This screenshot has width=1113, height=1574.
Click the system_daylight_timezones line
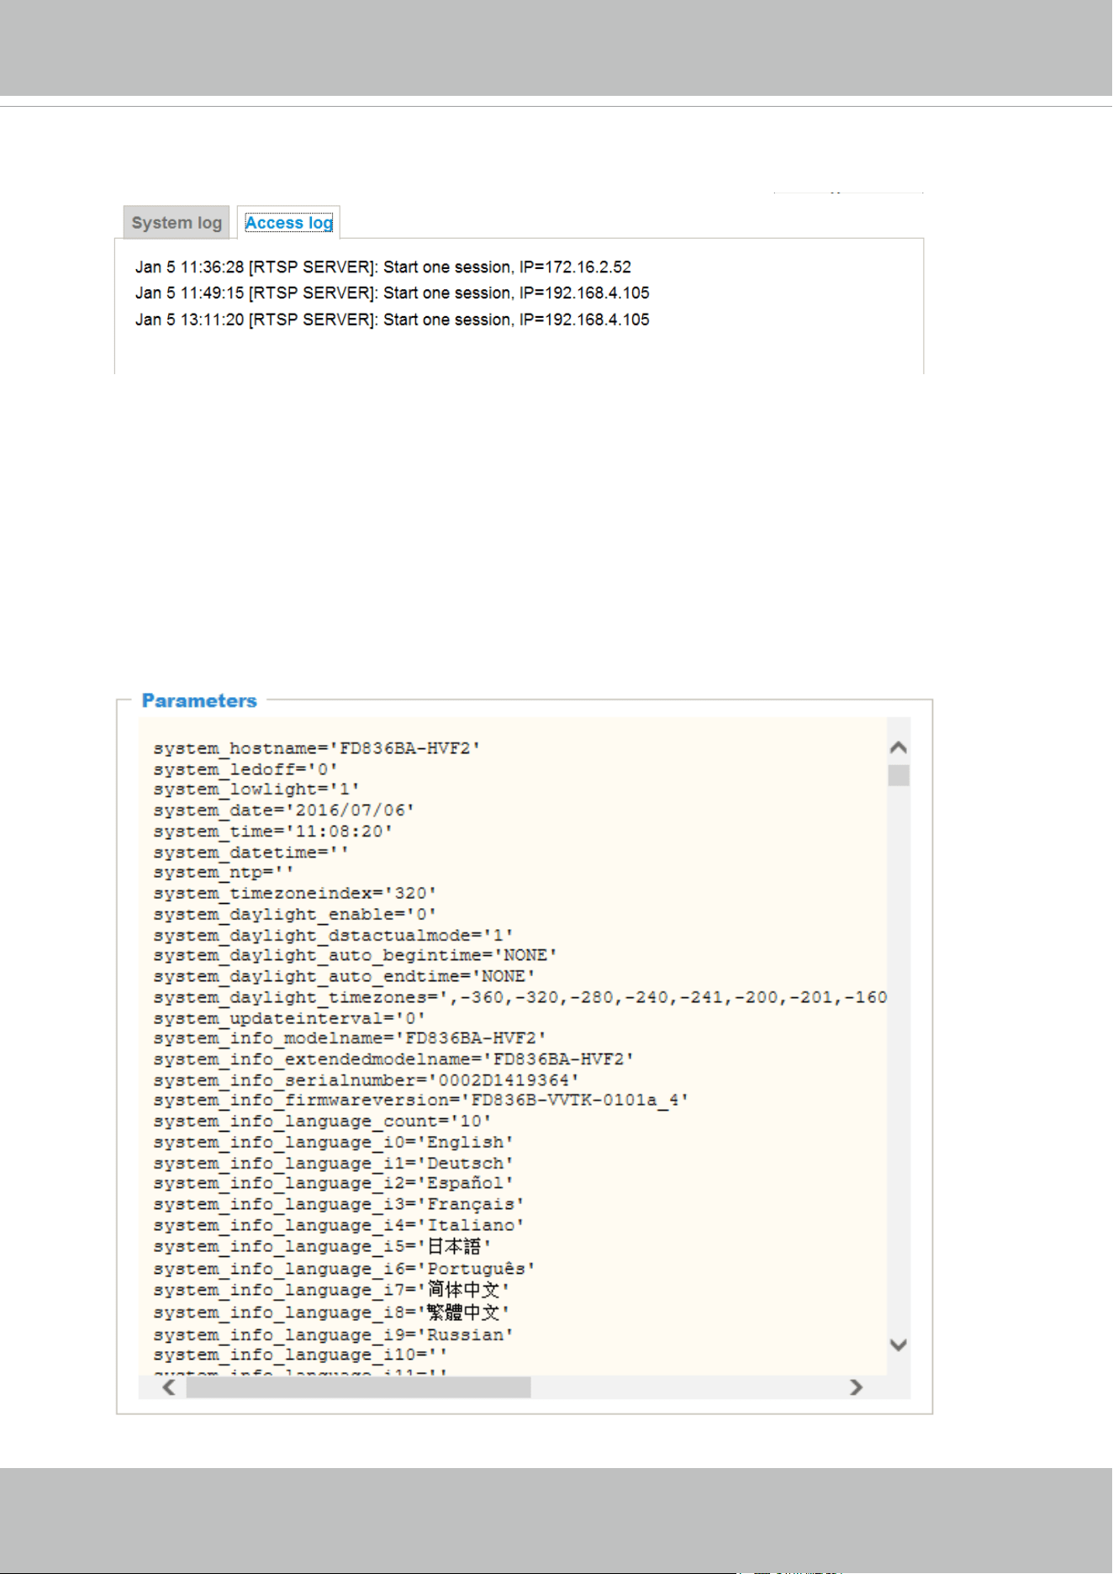pos(520,998)
